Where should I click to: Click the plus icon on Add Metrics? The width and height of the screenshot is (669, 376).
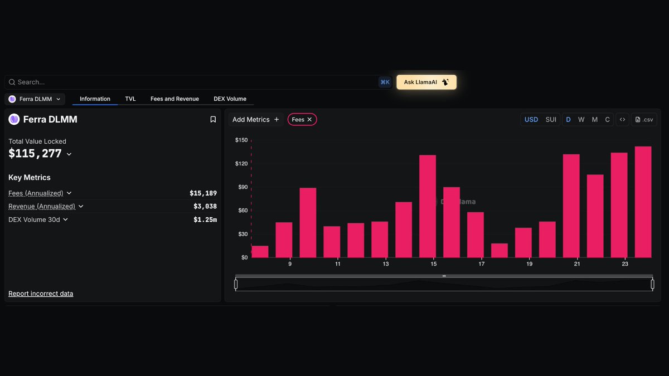pyautogui.click(x=277, y=119)
